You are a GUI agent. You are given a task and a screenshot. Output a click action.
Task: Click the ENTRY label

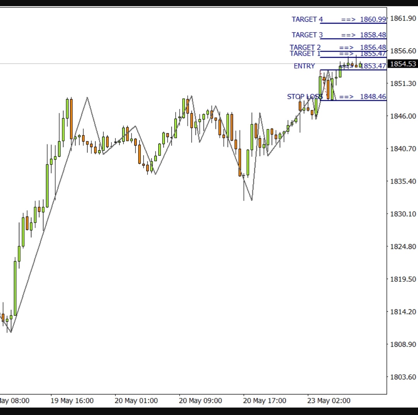pos(304,66)
